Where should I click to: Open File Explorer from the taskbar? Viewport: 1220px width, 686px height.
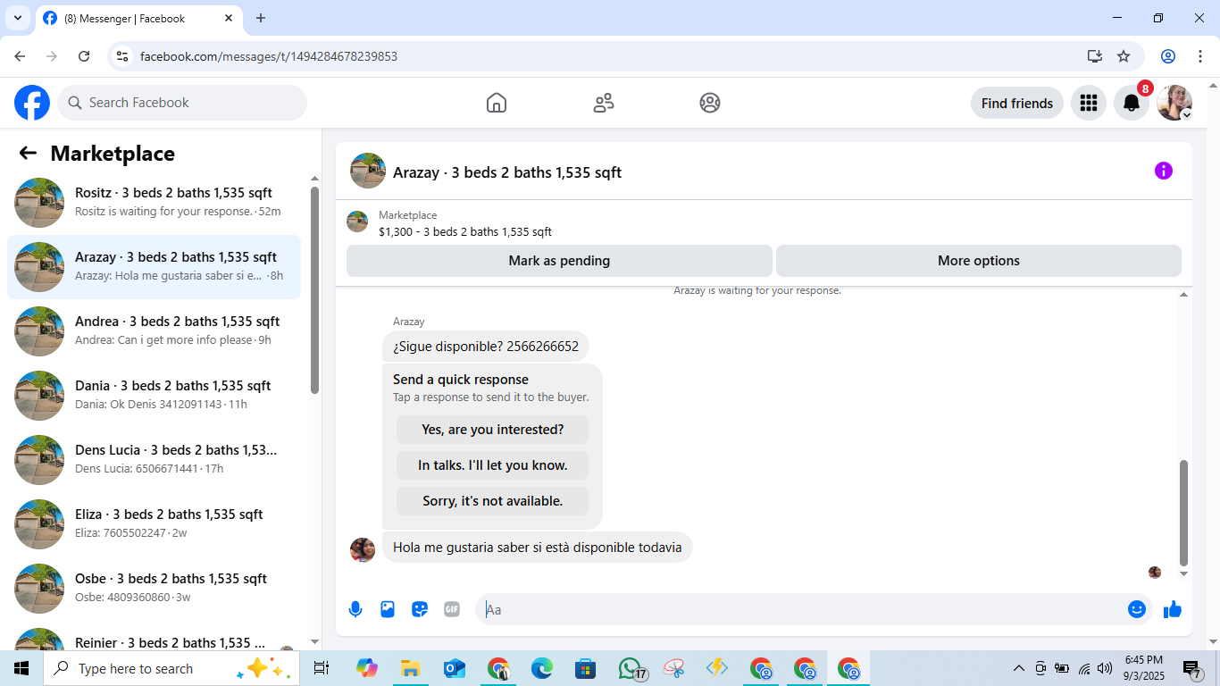click(x=410, y=668)
